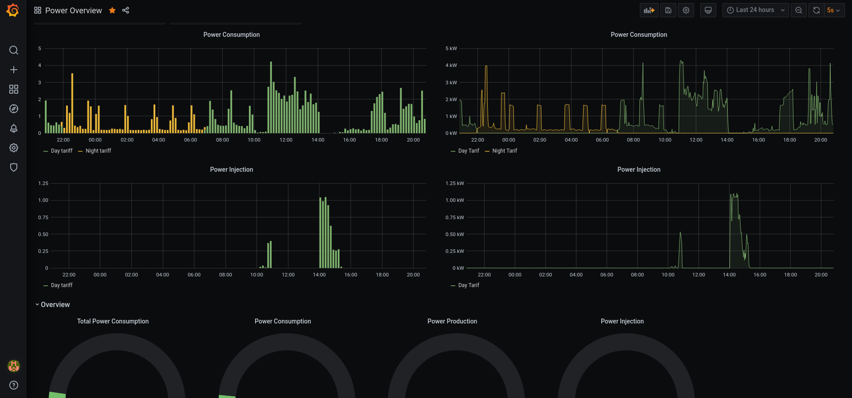Toggle Night tariff series in bar chart legend
The width and height of the screenshot is (852, 398).
coord(98,151)
